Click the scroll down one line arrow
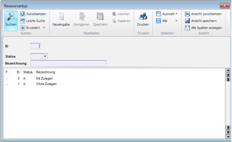Image resolution: width=232 pixels, height=142 pixels. click(x=228, y=137)
